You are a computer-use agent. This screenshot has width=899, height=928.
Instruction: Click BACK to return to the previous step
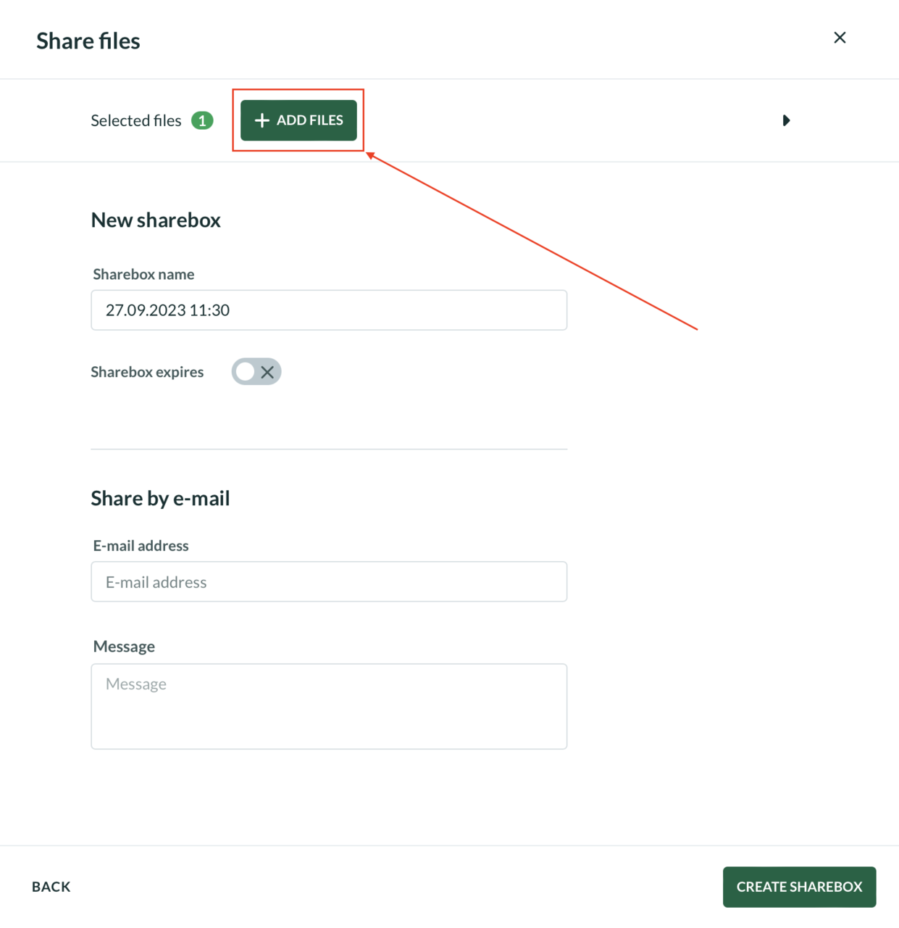pyautogui.click(x=50, y=886)
